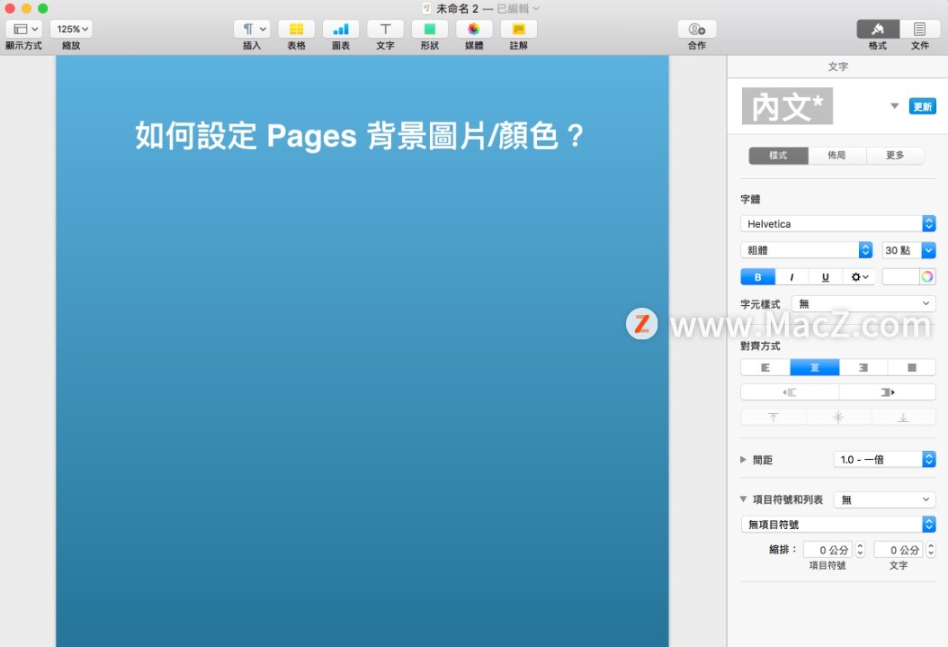The width and height of the screenshot is (948, 647).
Task: Click the 更新 style update button
Action: 923,106
